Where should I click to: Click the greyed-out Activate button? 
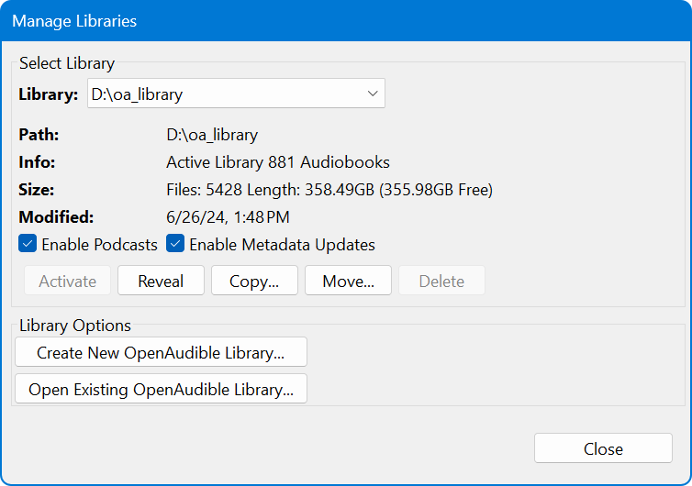click(x=67, y=281)
